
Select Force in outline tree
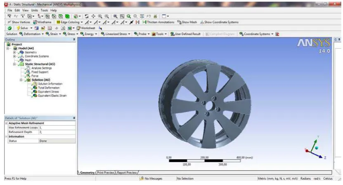35,76
